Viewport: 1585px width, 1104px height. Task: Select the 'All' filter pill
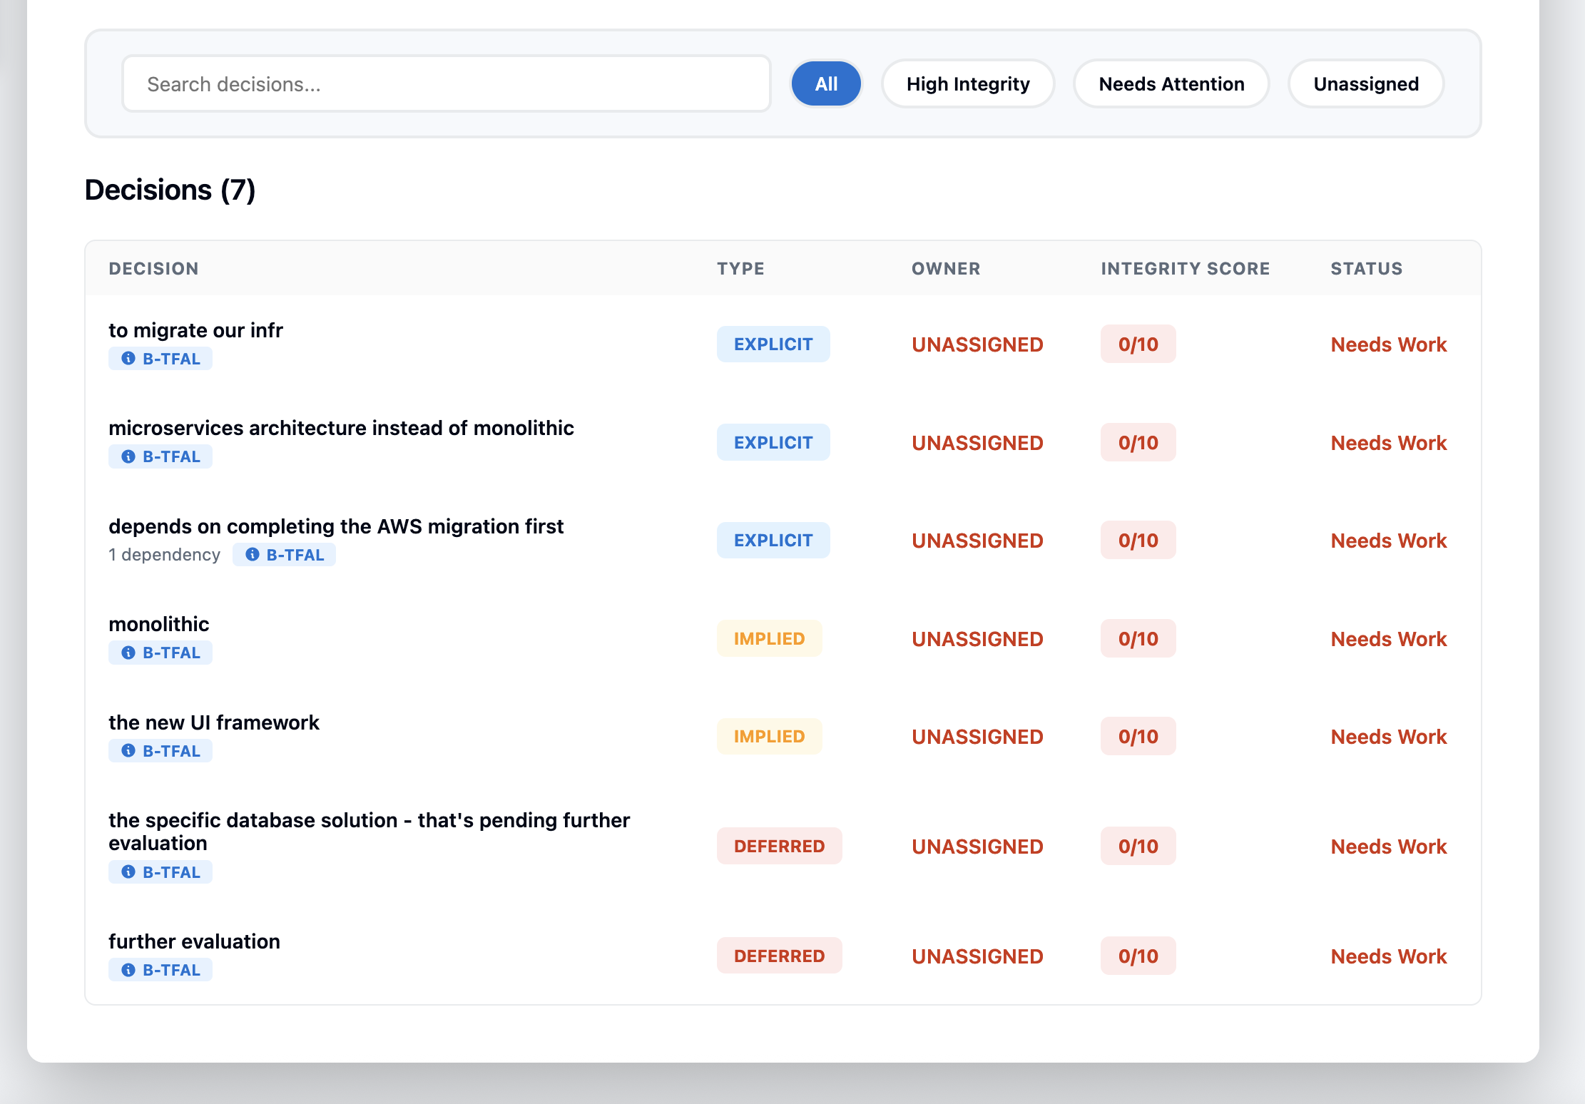coord(826,84)
